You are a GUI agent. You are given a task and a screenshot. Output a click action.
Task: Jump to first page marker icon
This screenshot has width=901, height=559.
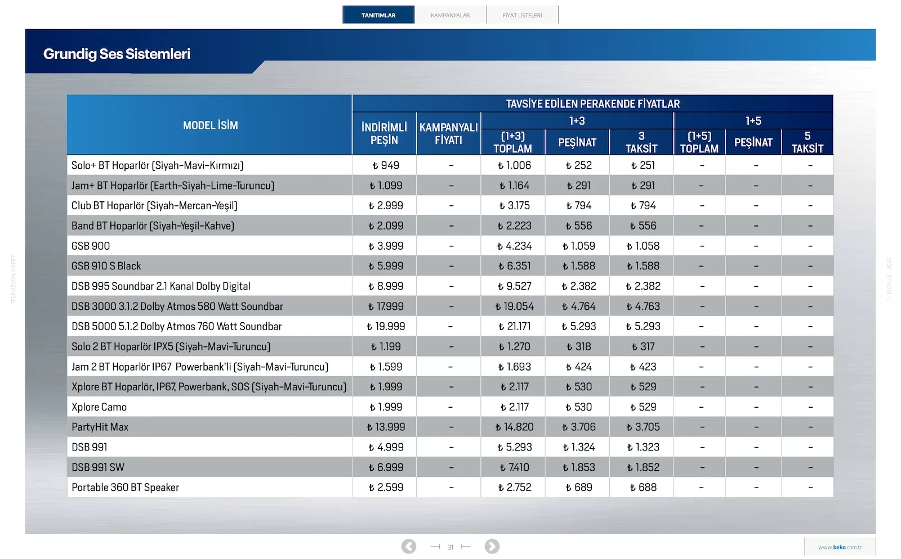435,546
